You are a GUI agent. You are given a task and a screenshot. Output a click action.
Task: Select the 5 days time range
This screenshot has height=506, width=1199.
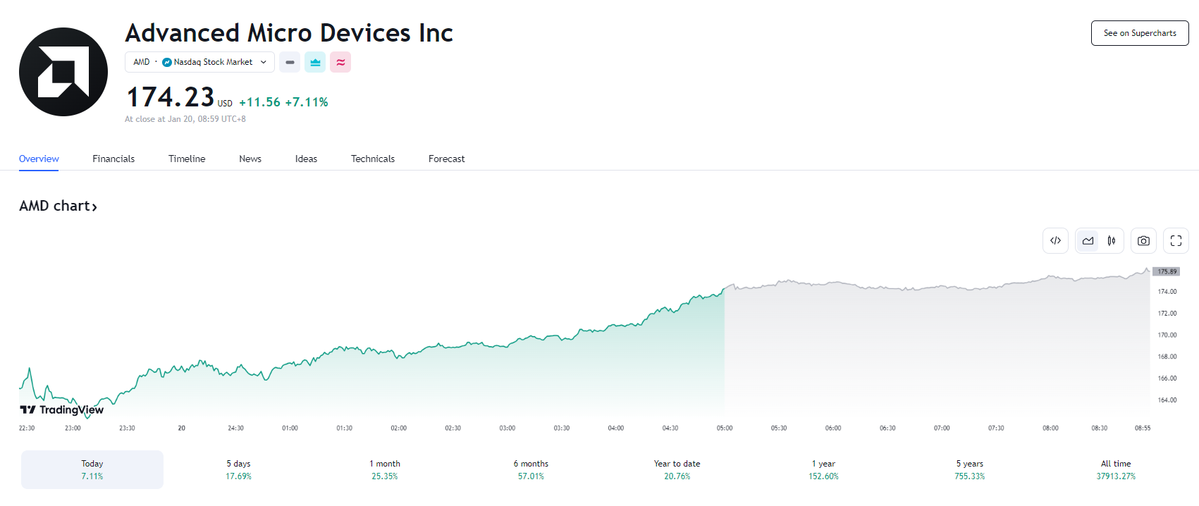pos(238,469)
